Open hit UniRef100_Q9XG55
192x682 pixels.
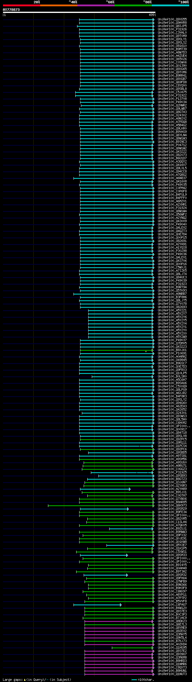[x=172, y=20]
